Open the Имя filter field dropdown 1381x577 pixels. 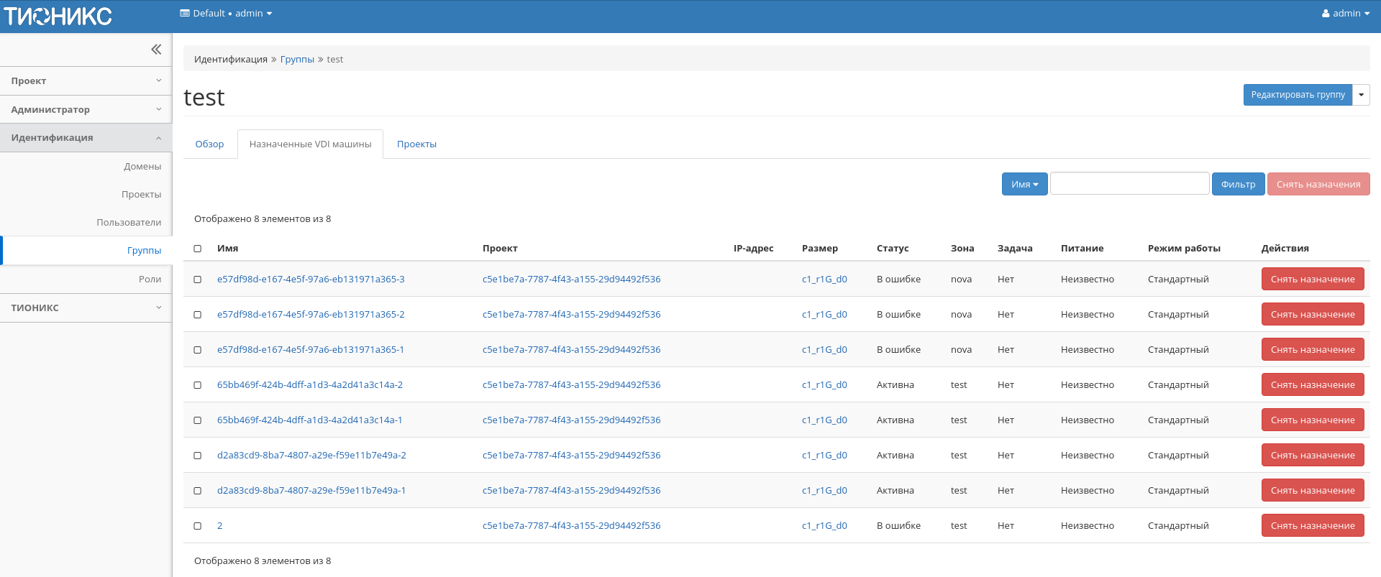click(x=1024, y=185)
